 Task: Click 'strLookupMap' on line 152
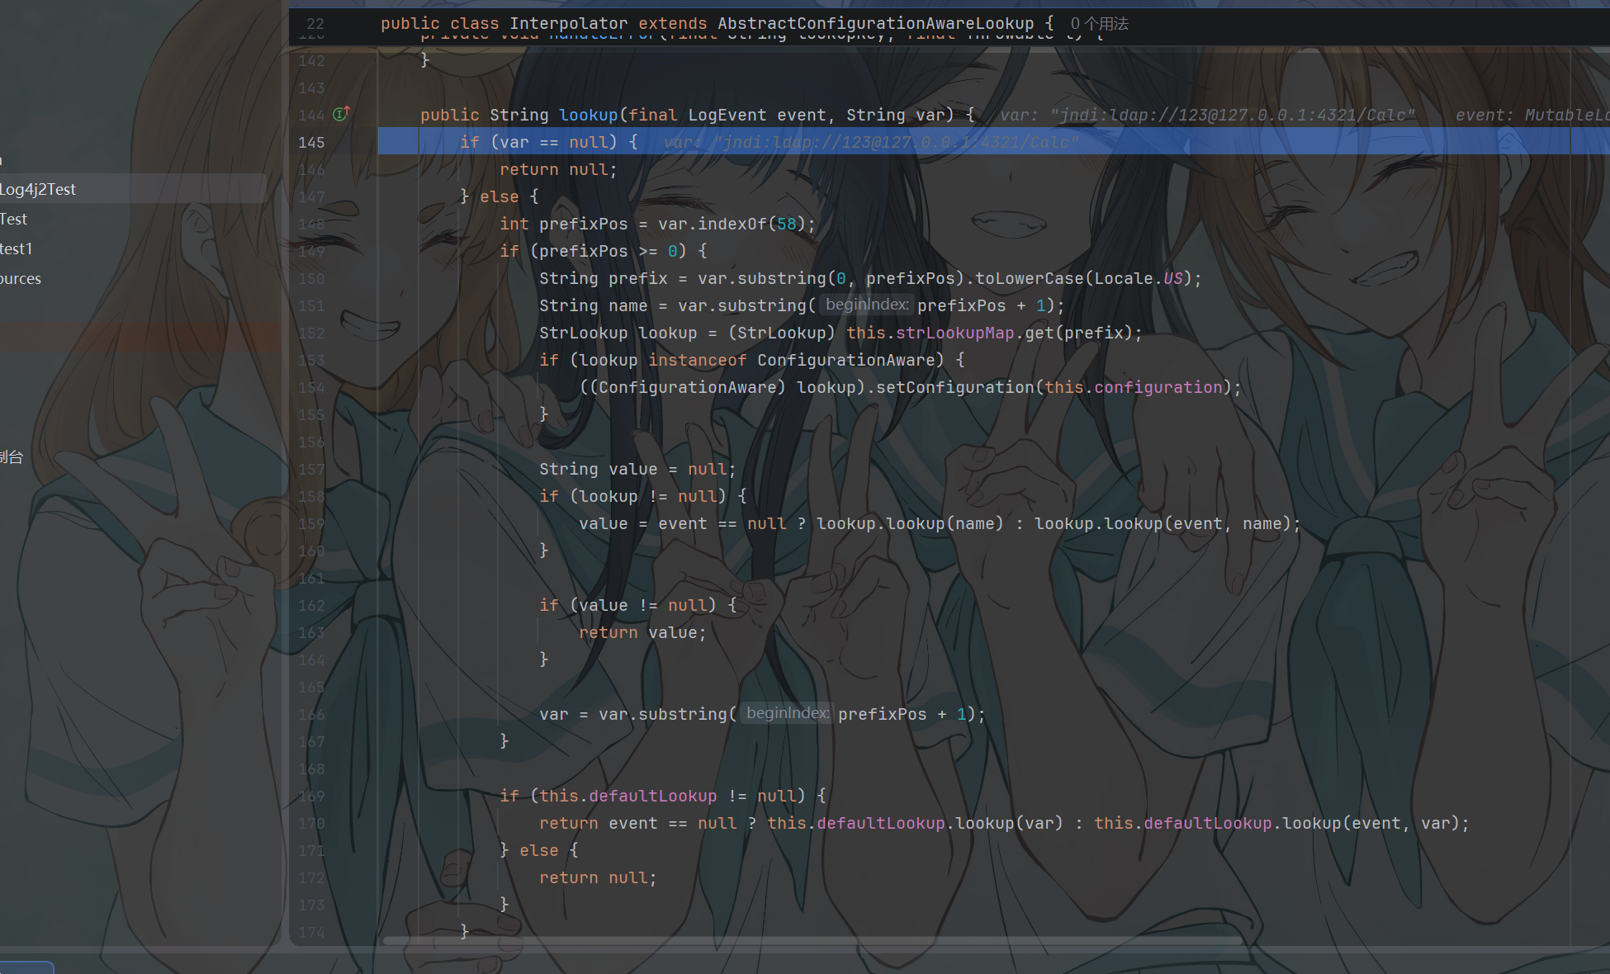[954, 333]
